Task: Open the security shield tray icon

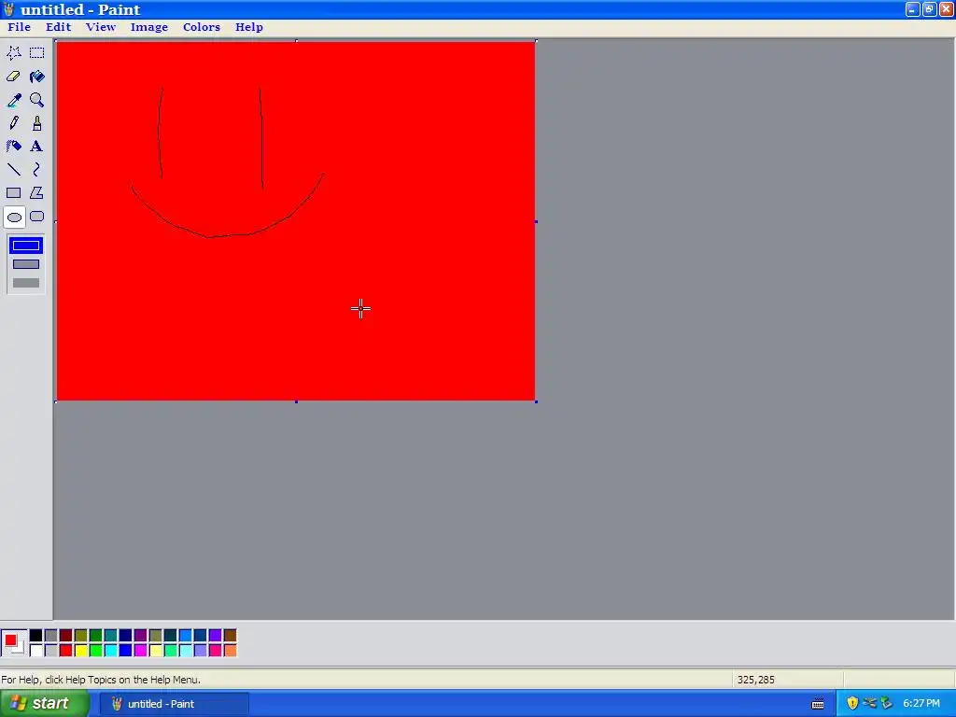Action: tap(852, 703)
